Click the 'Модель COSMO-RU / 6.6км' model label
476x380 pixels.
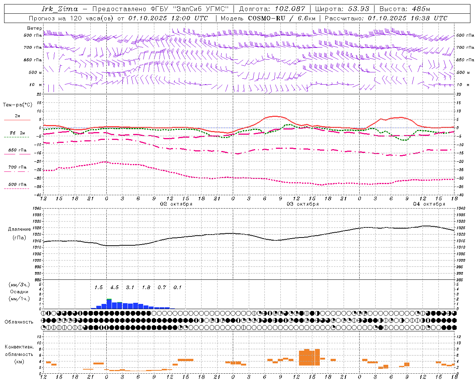268,18
